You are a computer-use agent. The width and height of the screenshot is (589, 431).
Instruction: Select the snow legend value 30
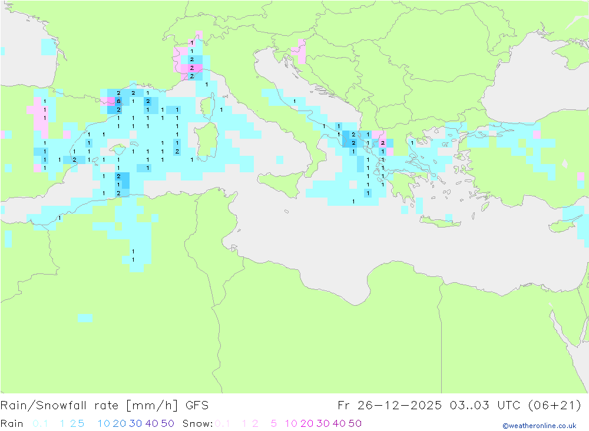click(323, 423)
